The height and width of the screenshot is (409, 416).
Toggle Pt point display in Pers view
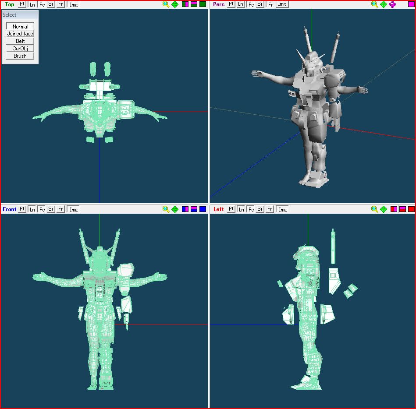coord(231,4)
